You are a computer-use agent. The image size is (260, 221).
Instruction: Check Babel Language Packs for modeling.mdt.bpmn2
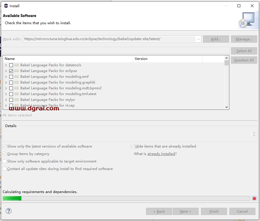(11, 88)
